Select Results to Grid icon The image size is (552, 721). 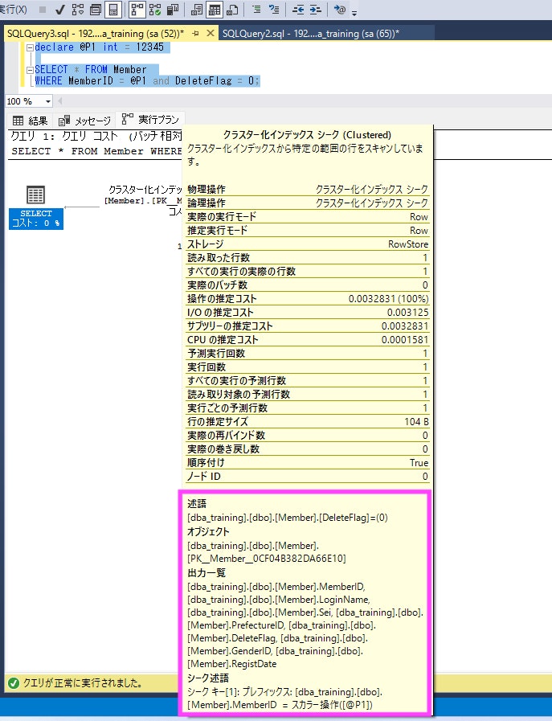(x=215, y=9)
